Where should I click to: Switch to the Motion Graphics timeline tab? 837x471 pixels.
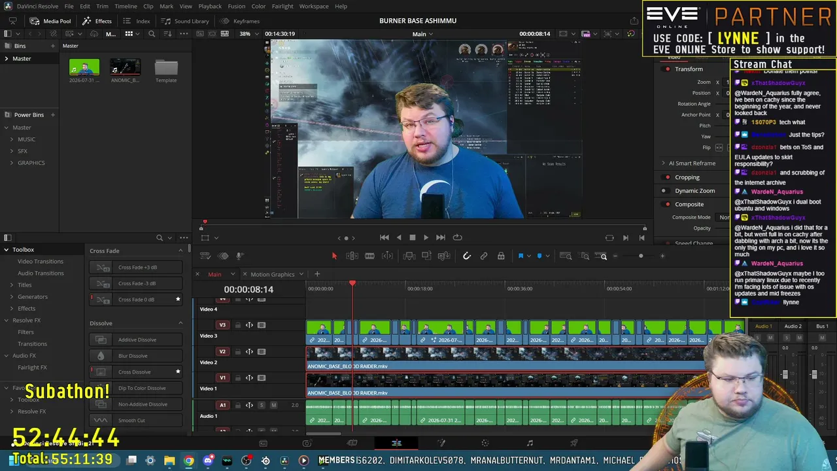pyautogui.click(x=272, y=274)
